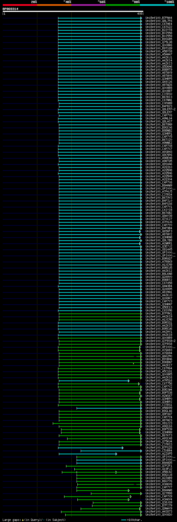177x522 pixels.
Task: Open hit UniRef100_B2ZYT8
Action: [x=159, y=30]
